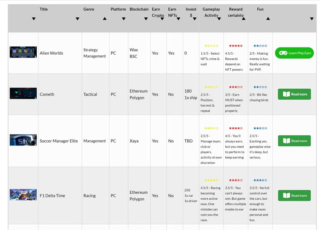
Task: Click Read more for F1 Delta Time
Action: (294, 195)
